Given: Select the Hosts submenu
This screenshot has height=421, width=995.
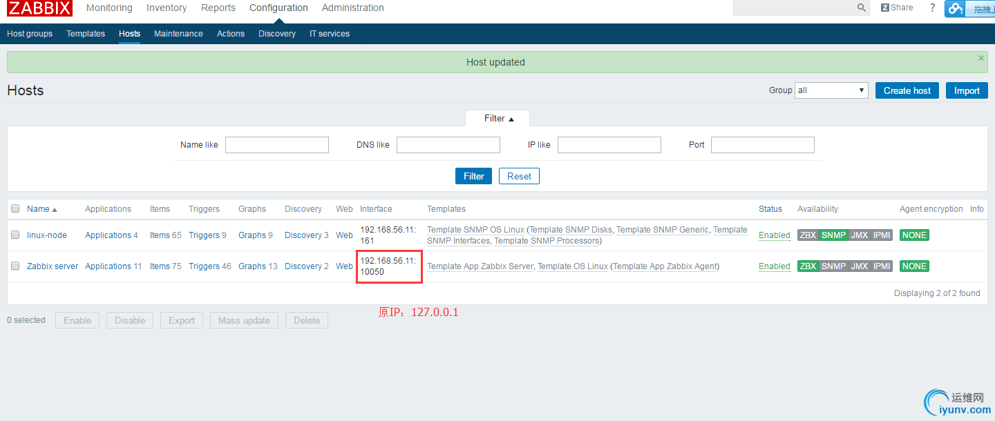Looking at the screenshot, I should [129, 34].
